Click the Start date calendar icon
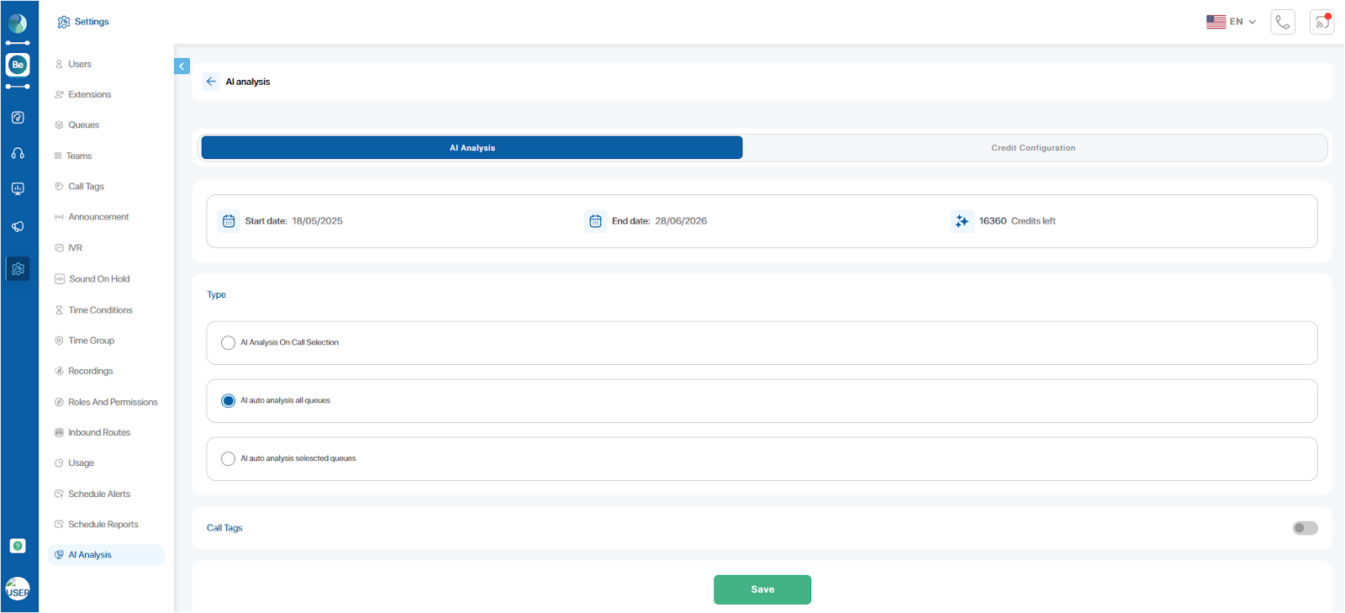Image resolution: width=1345 pixels, height=613 pixels. click(x=229, y=221)
